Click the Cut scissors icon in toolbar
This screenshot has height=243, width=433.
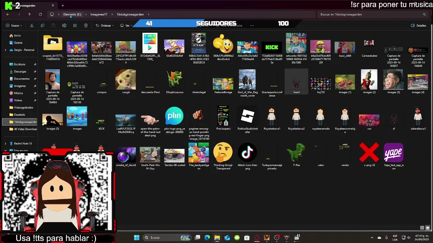[x=32, y=26]
